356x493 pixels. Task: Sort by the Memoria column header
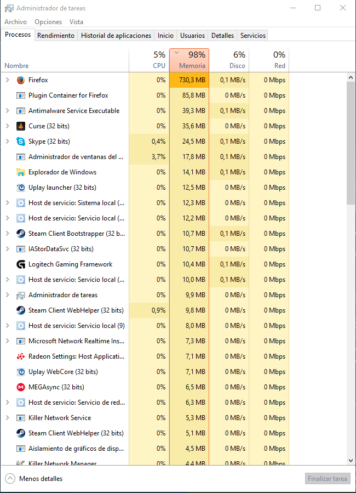pos(190,61)
